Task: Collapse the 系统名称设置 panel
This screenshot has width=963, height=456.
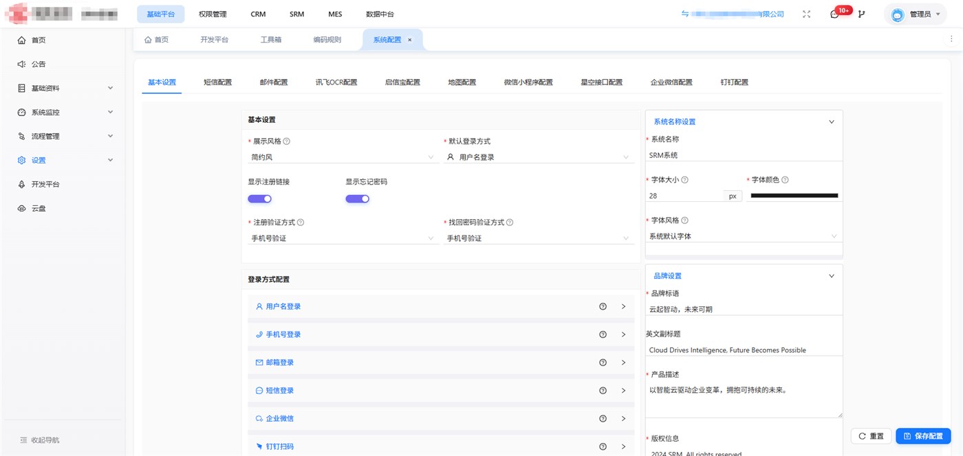Action: click(x=831, y=122)
